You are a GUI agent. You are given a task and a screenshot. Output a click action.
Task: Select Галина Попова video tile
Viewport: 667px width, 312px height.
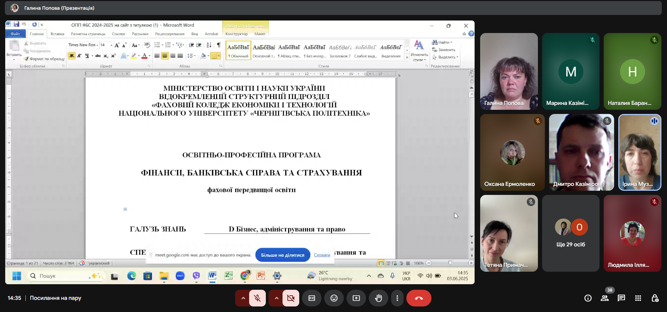tap(509, 71)
